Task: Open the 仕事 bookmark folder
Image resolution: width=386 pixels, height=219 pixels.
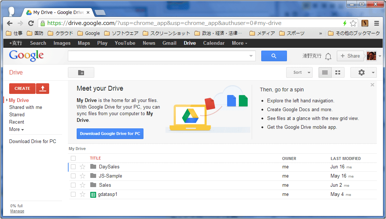Action: (x=14, y=33)
